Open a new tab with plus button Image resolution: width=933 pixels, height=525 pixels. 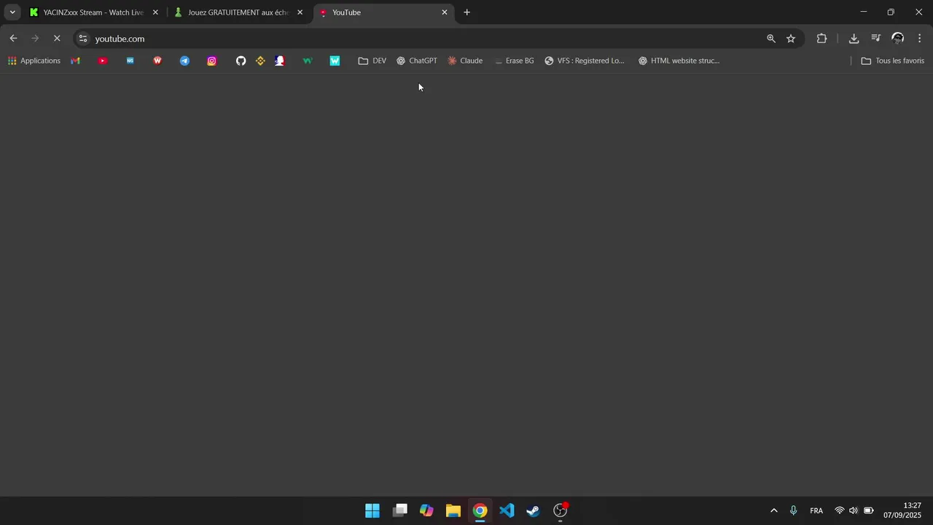click(x=466, y=12)
